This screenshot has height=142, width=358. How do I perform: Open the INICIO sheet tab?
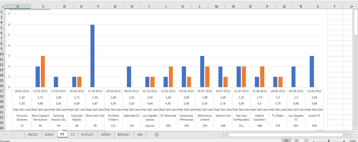[33, 135]
